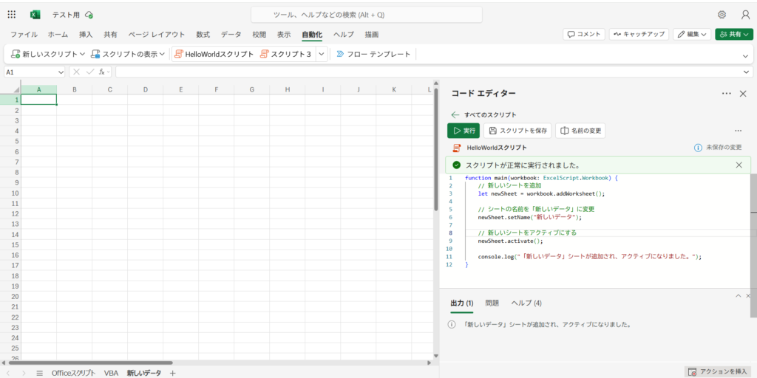Close the code editor pane
Image resolution: width=757 pixels, height=378 pixels.
tap(743, 94)
